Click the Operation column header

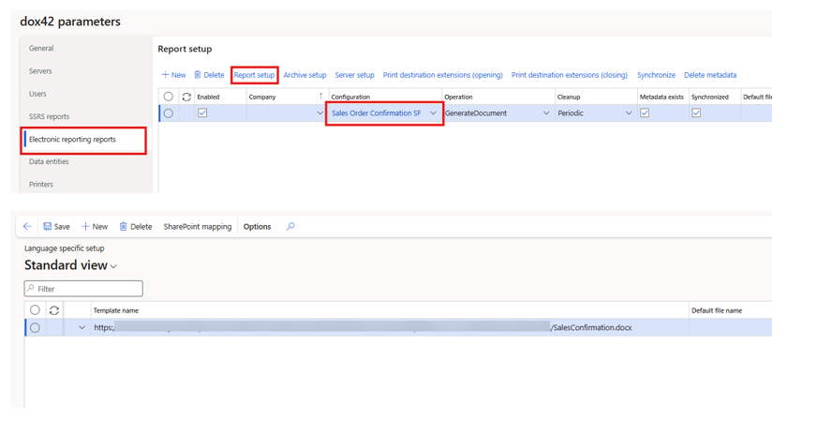[458, 97]
